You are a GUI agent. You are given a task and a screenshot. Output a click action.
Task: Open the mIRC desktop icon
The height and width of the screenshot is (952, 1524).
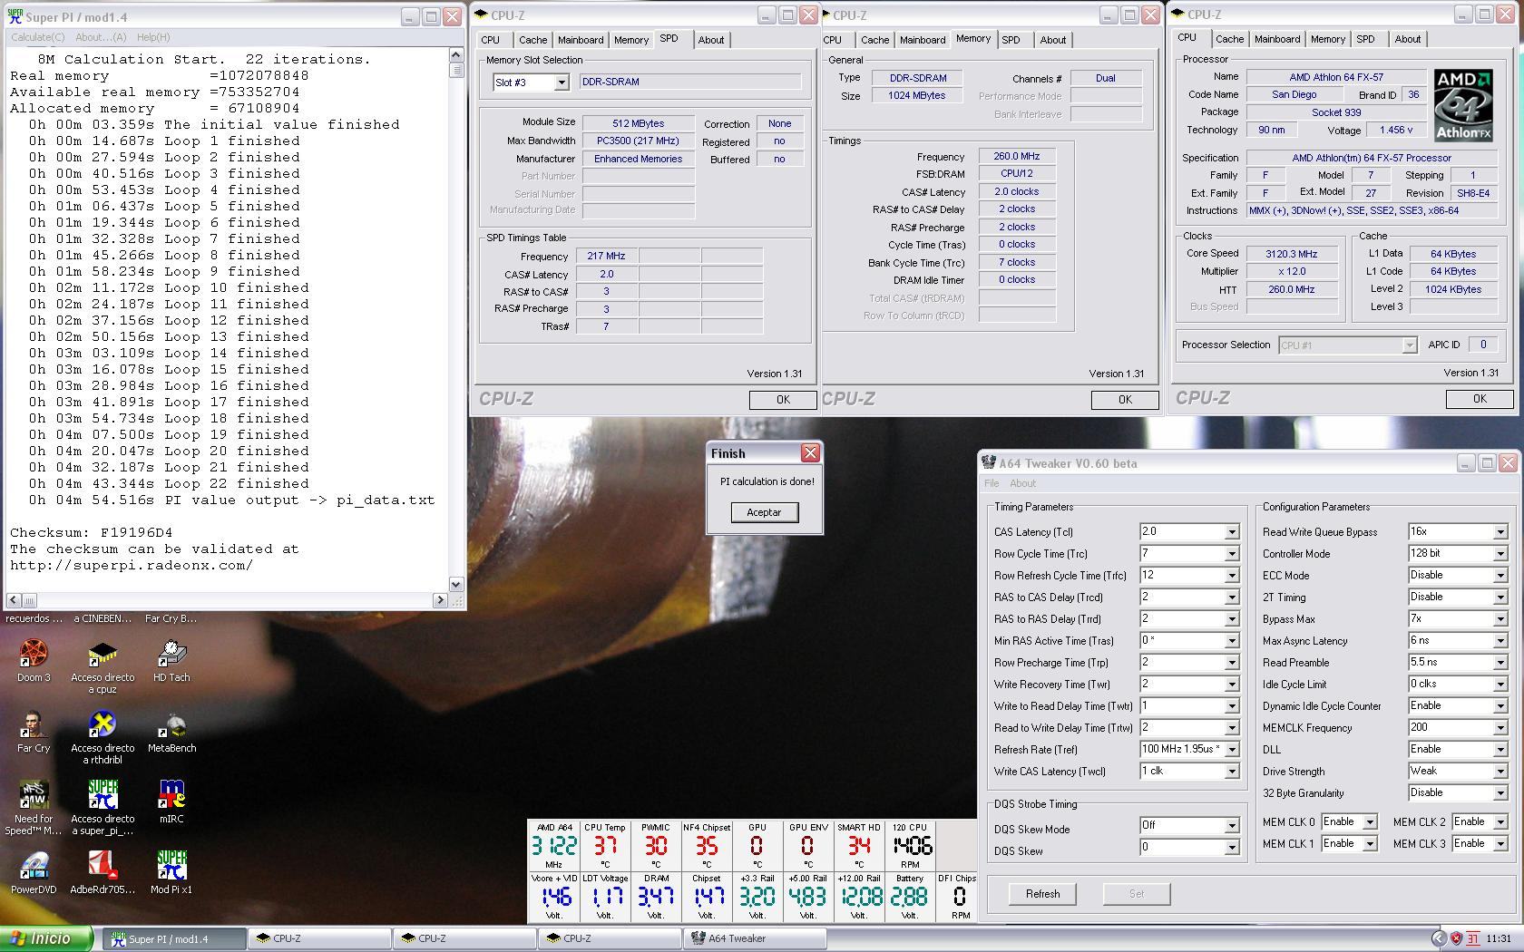click(x=171, y=796)
